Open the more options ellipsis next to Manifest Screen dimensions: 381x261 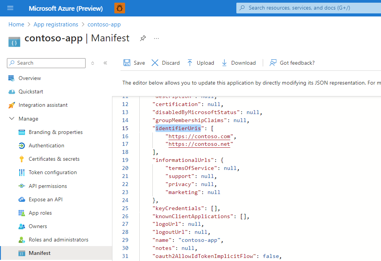[156, 38]
